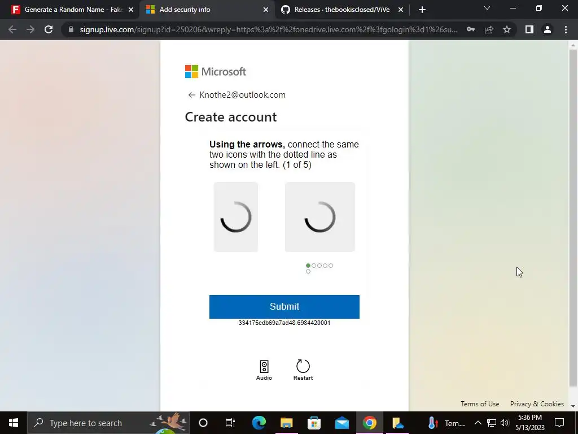Screen dimensions: 578x434
Task: Launch Microsoft Edge from taskbar
Action: pos(259,423)
